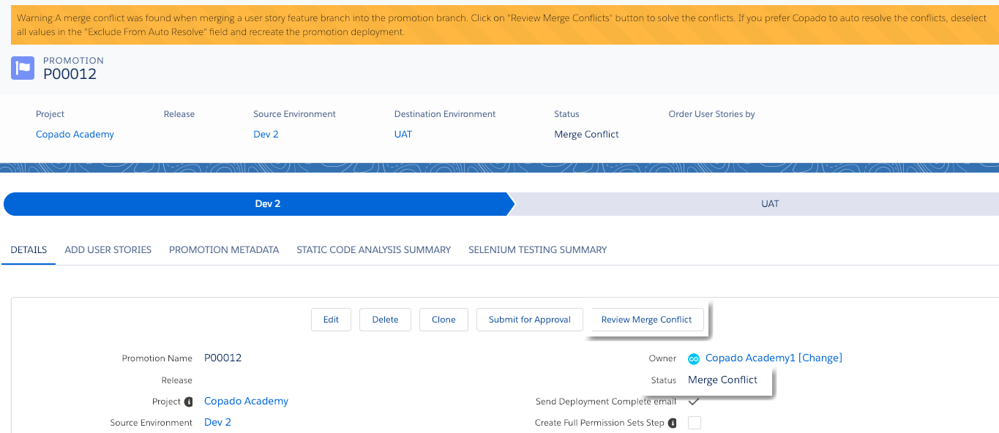Switch to Add User Stories tab
Screen dimensions: 999x433
coord(108,249)
